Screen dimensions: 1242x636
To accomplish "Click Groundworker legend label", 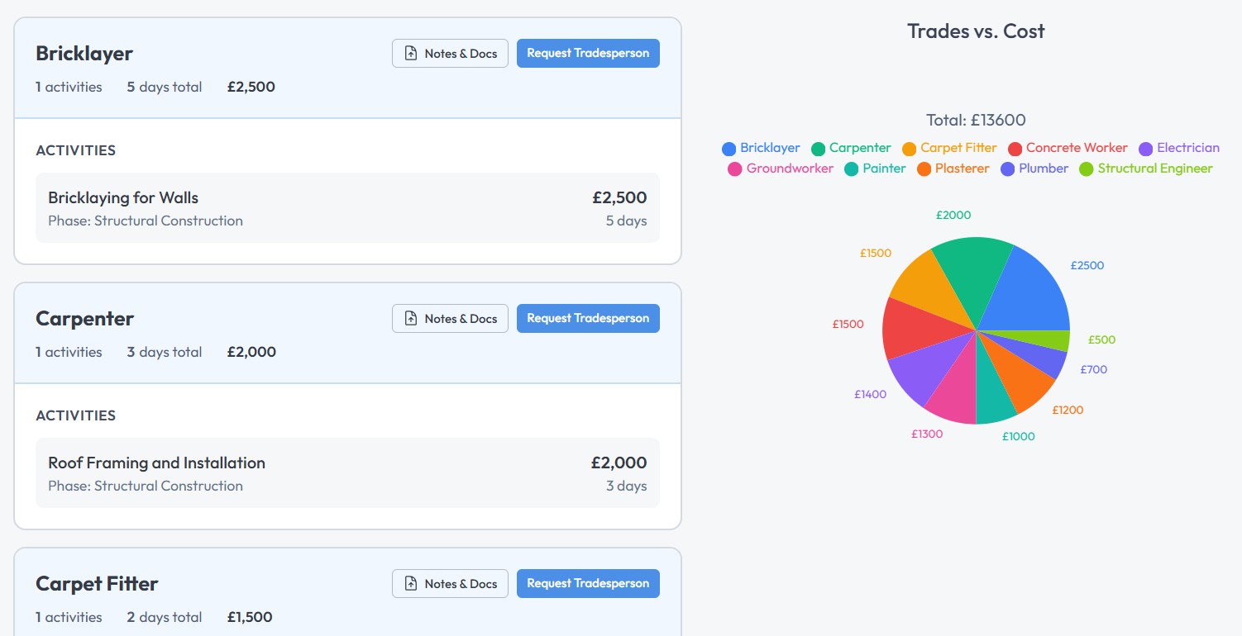I will (x=790, y=168).
